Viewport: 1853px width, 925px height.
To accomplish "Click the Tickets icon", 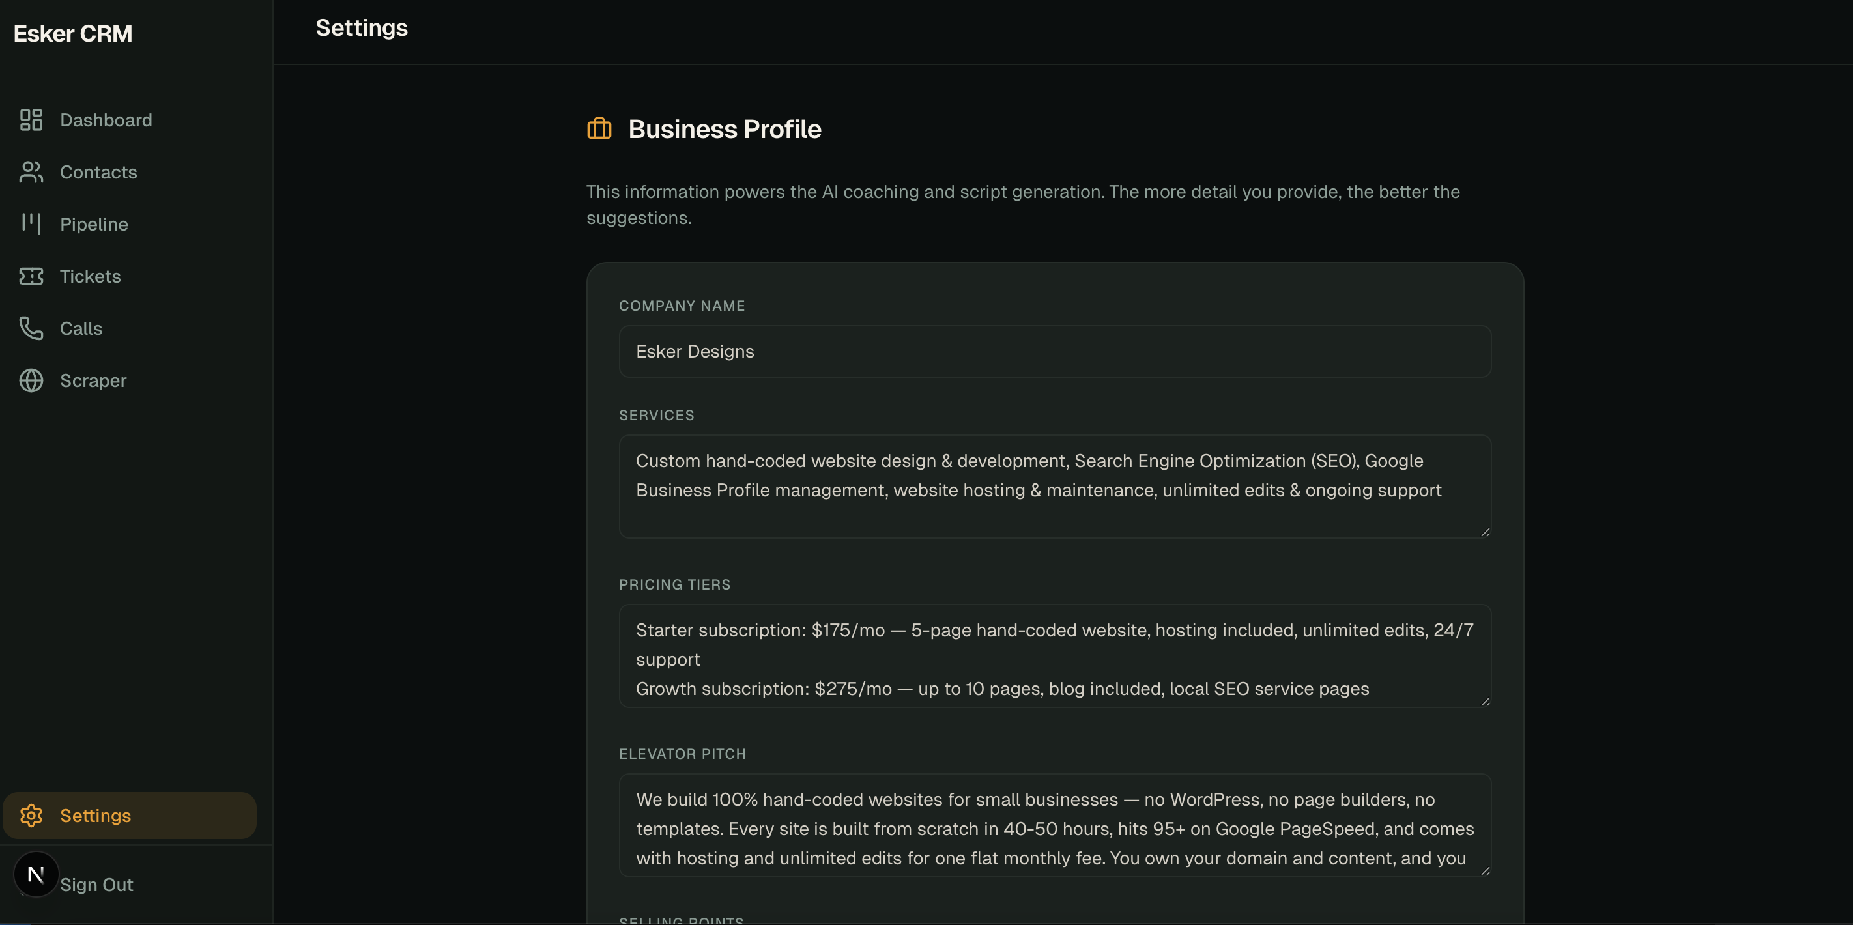I will click(30, 276).
